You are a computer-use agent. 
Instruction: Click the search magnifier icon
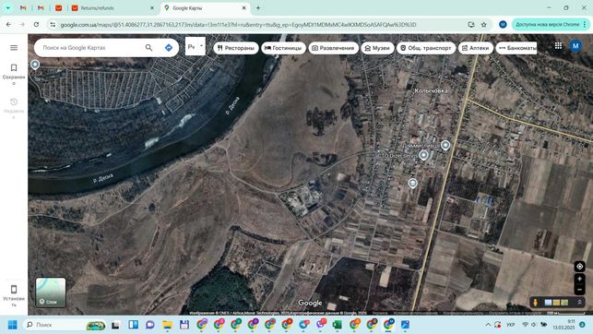coord(149,48)
